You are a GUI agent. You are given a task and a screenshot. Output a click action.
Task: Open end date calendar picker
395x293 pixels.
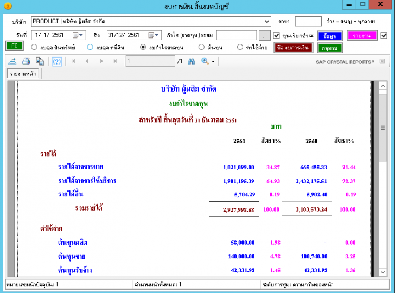154,35
